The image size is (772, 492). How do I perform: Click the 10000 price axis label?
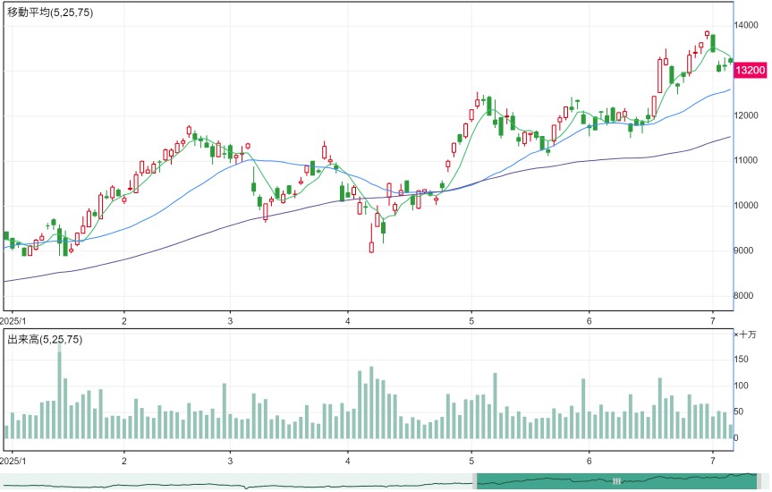[x=746, y=206]
